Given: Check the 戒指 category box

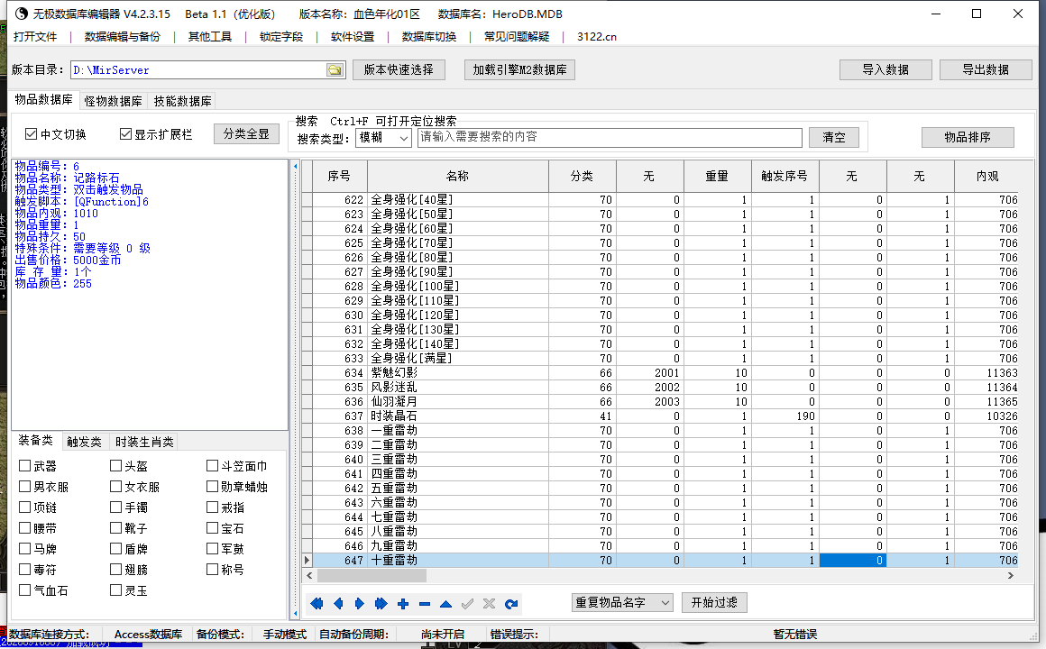Looking at the screenshot, I should 212,507.
